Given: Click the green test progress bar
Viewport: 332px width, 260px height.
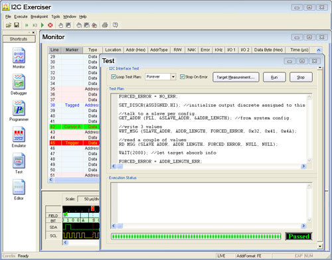Looking at the screenshot, I should [x=196, y=236].
